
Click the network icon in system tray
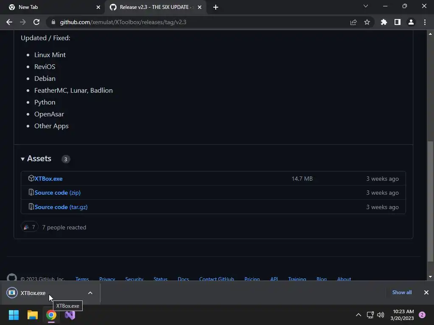point(370,315)
